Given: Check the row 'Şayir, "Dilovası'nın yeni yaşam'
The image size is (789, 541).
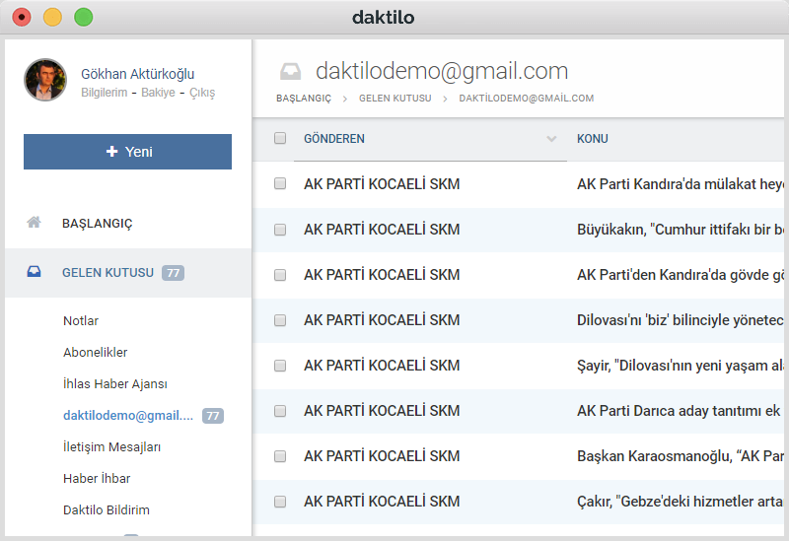Looking at the screenshot, I should pos(280,365).
